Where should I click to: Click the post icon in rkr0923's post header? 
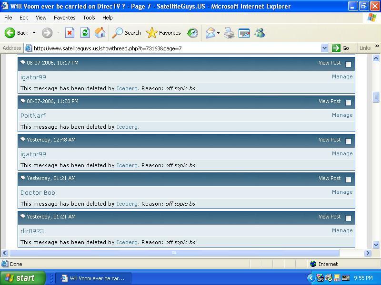(23, 216)
